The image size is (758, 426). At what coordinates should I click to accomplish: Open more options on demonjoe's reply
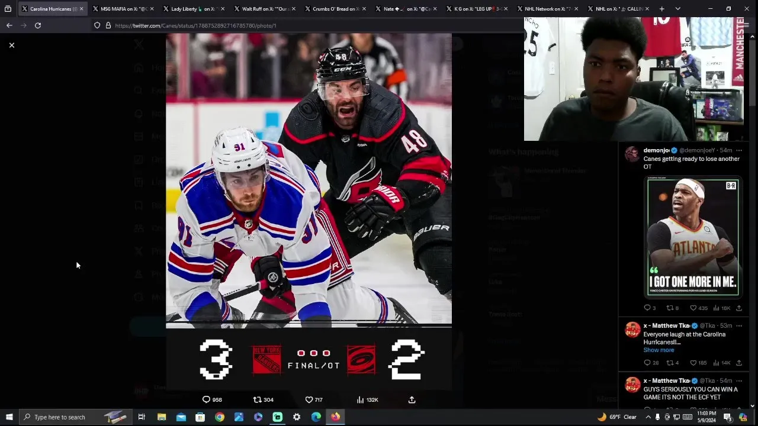(x=738, y=150)
